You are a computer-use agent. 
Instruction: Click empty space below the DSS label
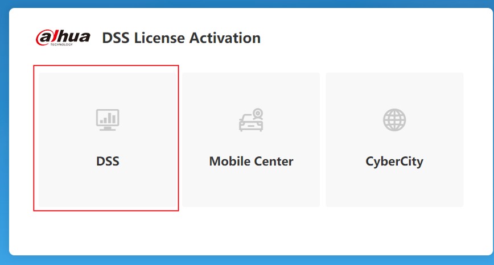pyautogui.click(x=106, y=188)
